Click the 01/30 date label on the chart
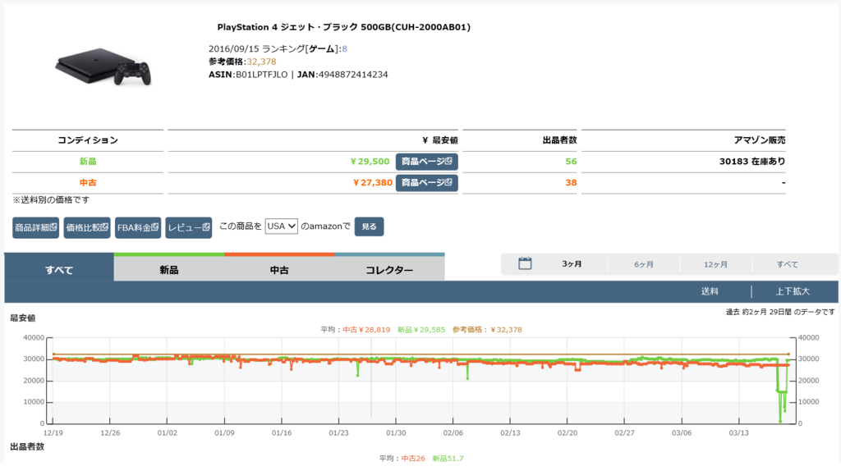841x471 pixels. [x=396, y=433]
